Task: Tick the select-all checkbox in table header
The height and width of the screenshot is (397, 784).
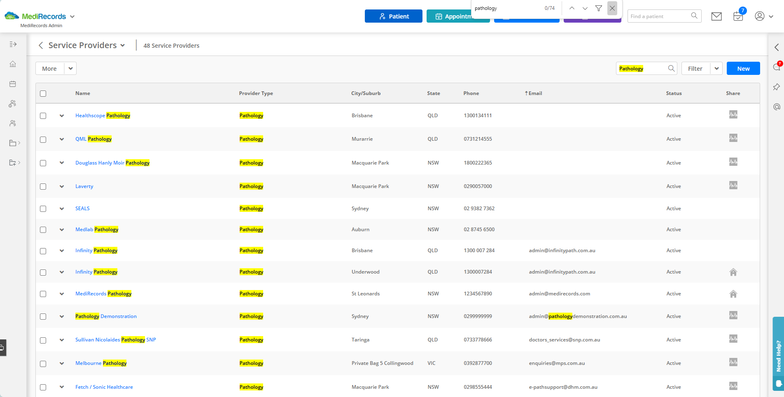Action: 43,93
